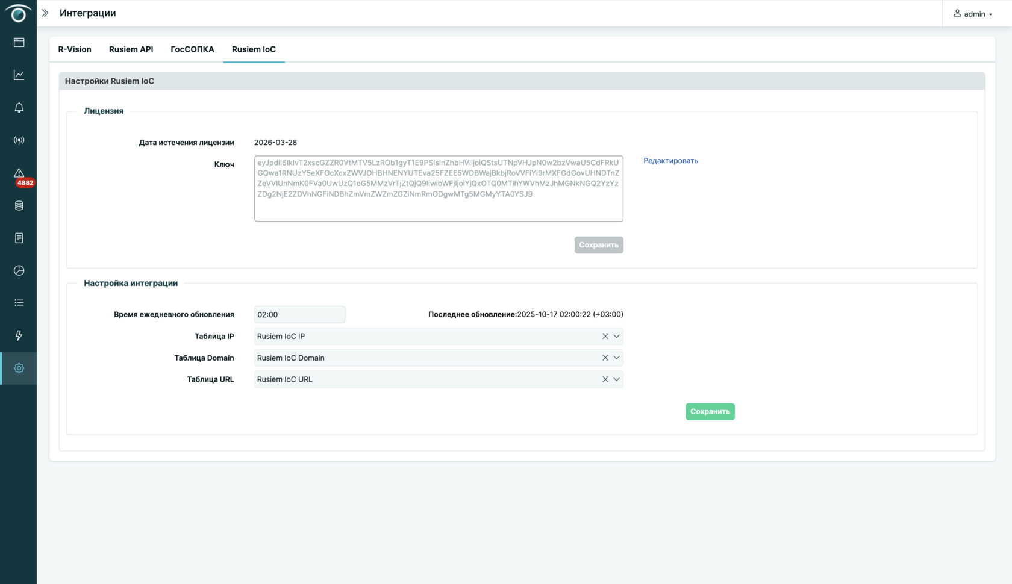Expand the Таблица Domain dropdown arrow
This screenshot has height=584, width=1012.
616,358
